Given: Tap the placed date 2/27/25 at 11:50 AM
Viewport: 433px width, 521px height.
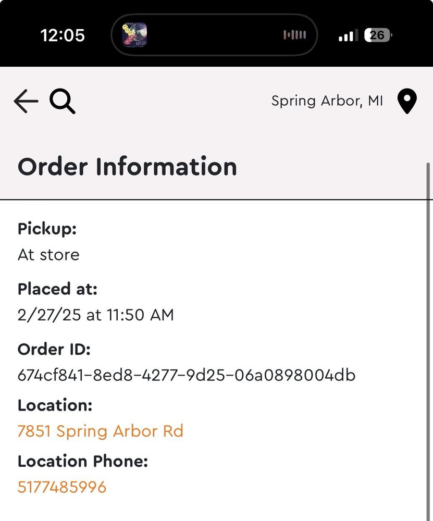Looking at the screenshot, I should [x=96, y=315].
